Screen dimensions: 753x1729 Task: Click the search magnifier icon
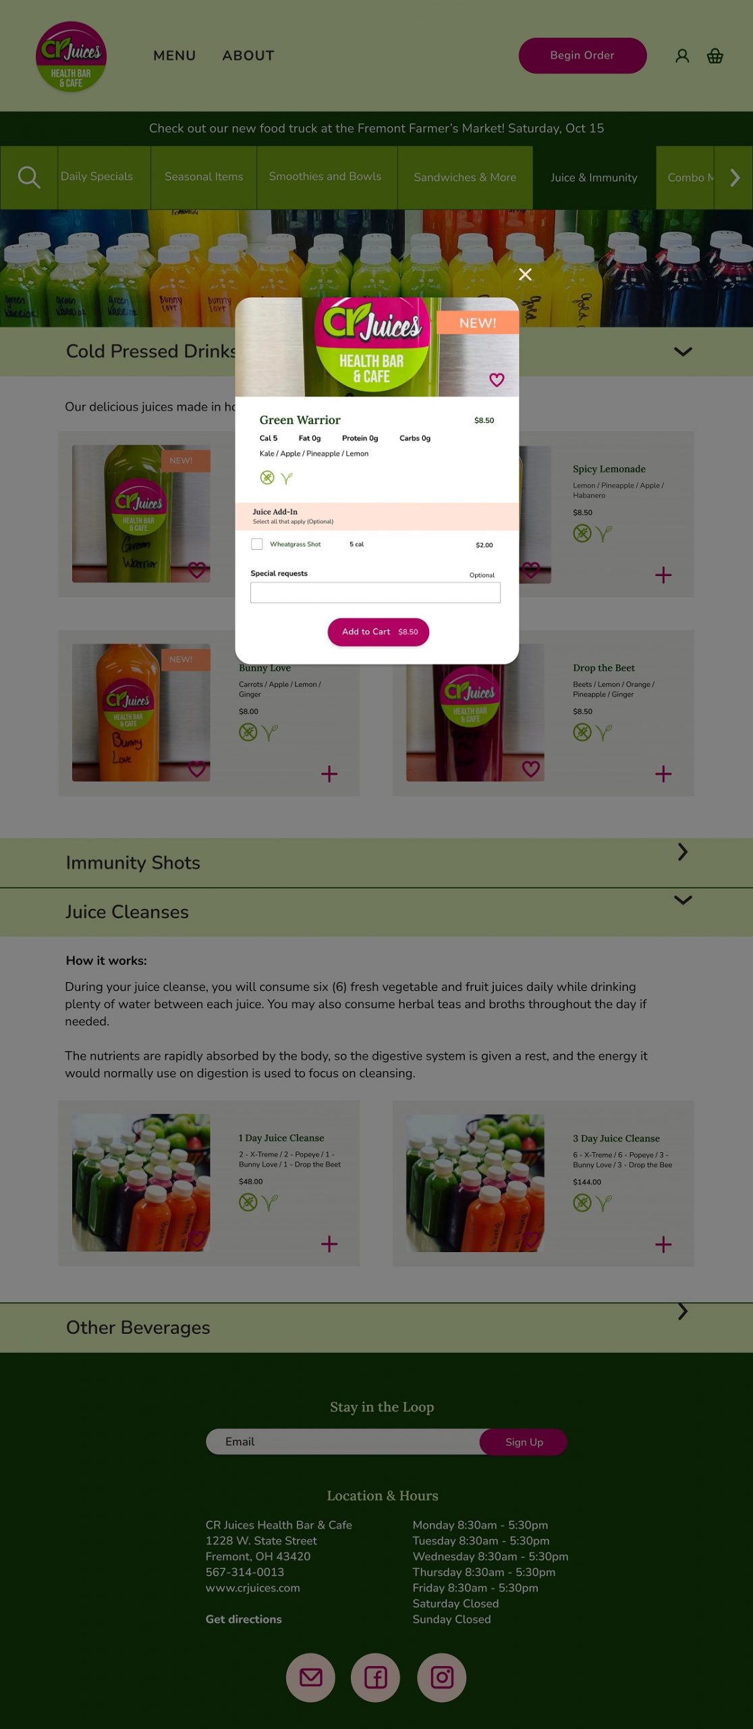(x=29, y=177)
